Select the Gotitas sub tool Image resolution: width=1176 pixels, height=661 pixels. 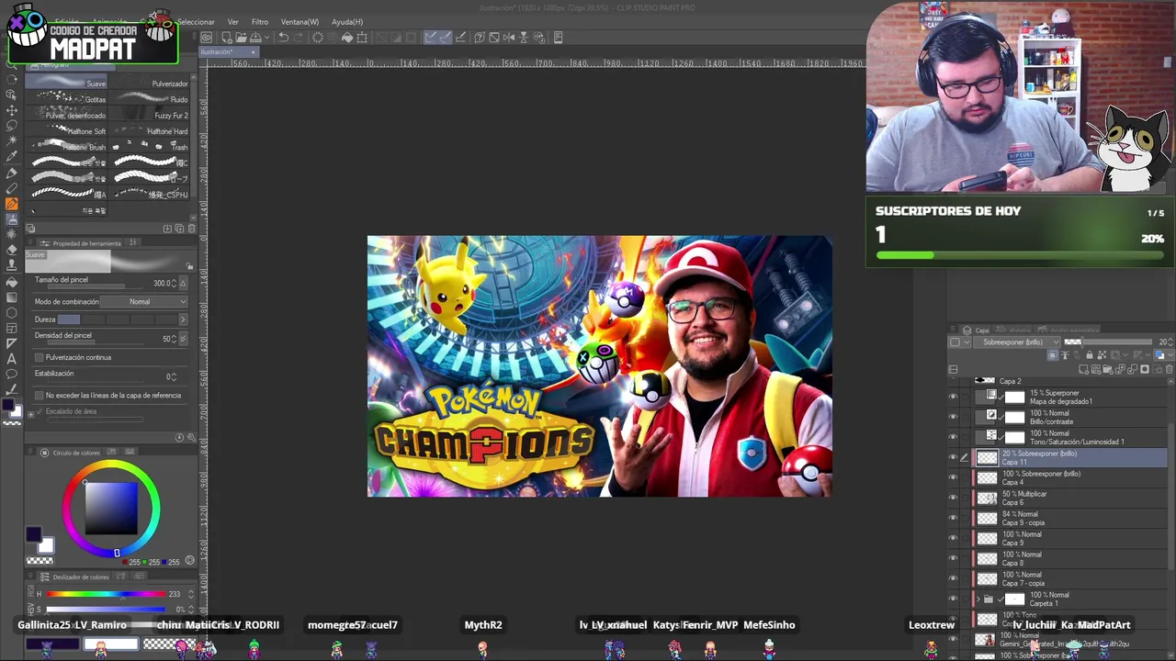67,98
